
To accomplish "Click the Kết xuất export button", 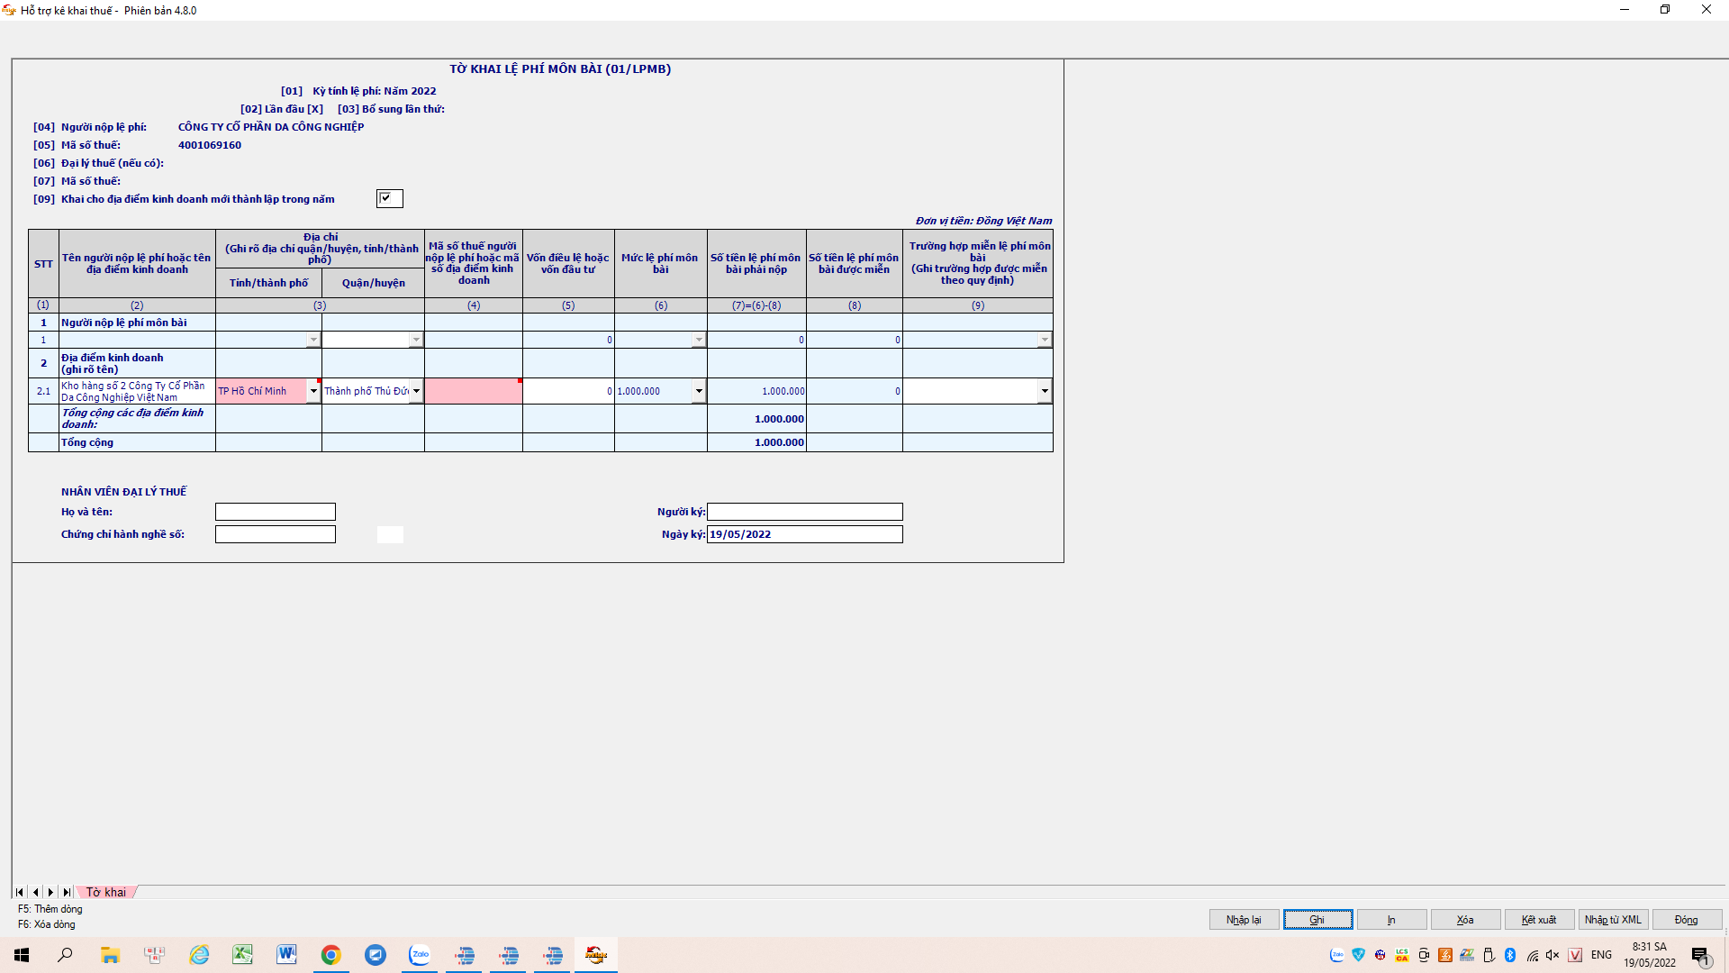I will pos(1539,920).
